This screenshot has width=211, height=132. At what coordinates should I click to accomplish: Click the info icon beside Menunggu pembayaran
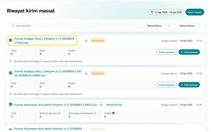(x=94, y=113)
